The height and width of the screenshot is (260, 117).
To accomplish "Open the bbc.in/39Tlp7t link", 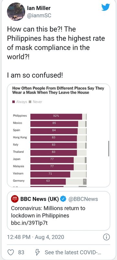I will pyautogui.click(x=29, y=223).
